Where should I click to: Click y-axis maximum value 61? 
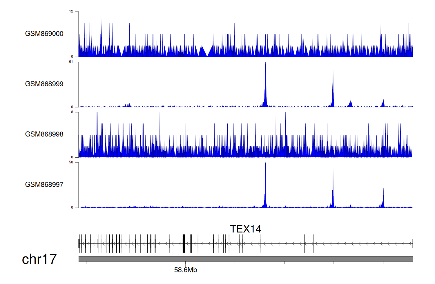71,62
